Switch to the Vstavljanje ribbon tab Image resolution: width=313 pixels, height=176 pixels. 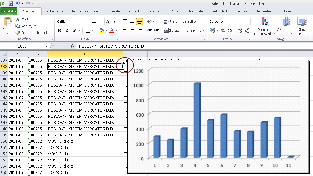[55, 11]
